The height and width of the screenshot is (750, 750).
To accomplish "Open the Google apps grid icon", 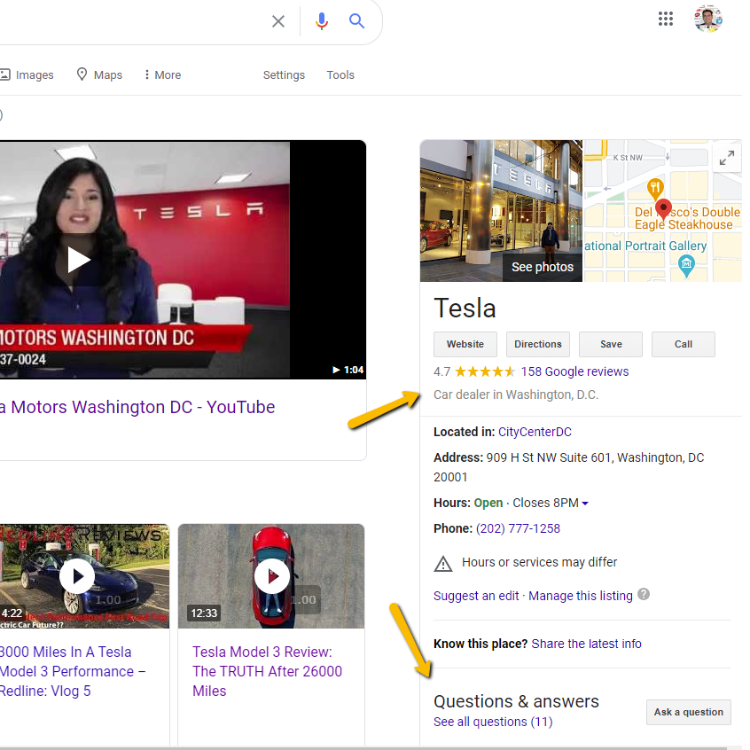I will pos(666,19).
